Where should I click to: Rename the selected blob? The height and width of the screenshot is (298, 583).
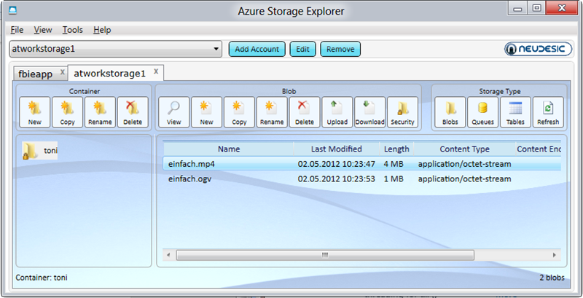tap(272, 111)
